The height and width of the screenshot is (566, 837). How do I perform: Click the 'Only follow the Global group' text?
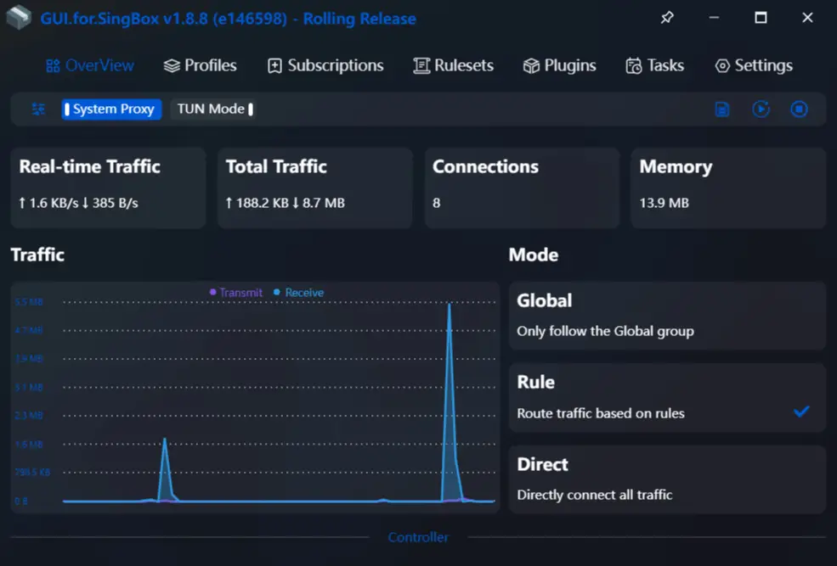click(605, 332)
